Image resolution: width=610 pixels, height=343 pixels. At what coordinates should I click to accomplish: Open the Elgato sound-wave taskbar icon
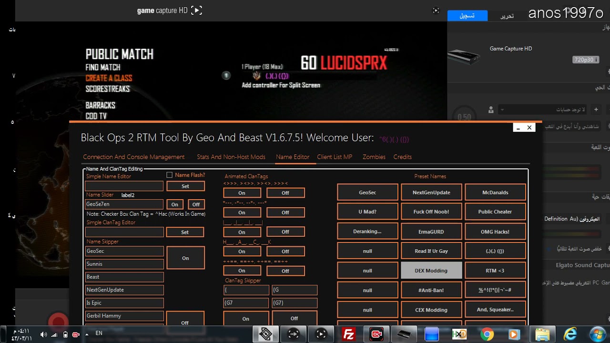pos(294,334)
